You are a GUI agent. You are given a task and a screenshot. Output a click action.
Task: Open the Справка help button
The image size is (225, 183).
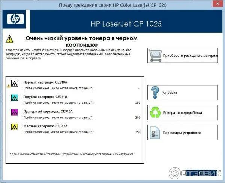183,92
